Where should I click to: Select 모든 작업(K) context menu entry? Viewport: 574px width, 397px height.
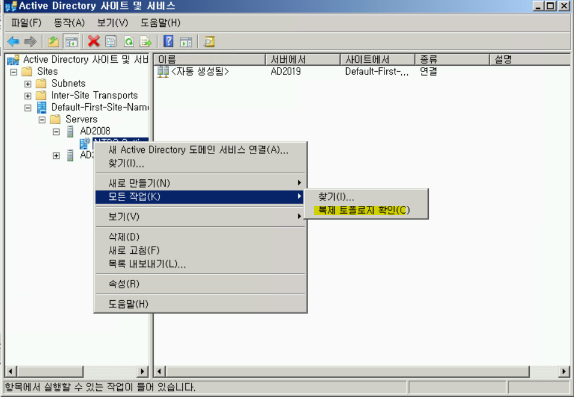(200, 196)
